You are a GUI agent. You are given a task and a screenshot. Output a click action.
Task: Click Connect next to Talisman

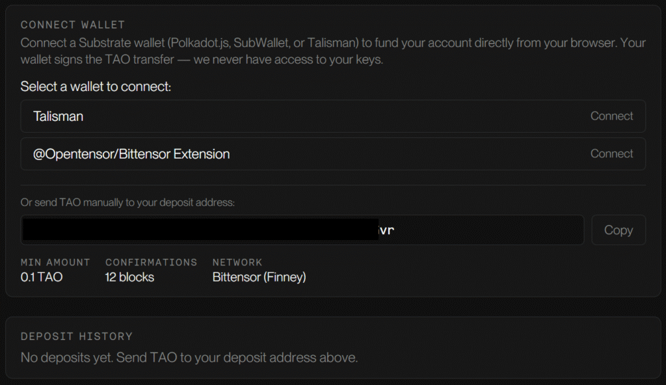coord(611,116)
